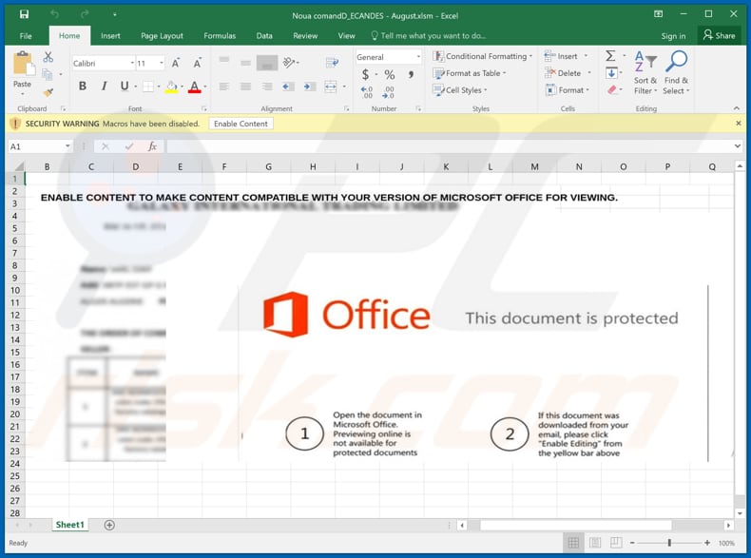This screenshot has width=751, height=558.
Task: Open Cell Styles menu
Action: [x=460, y=90]
